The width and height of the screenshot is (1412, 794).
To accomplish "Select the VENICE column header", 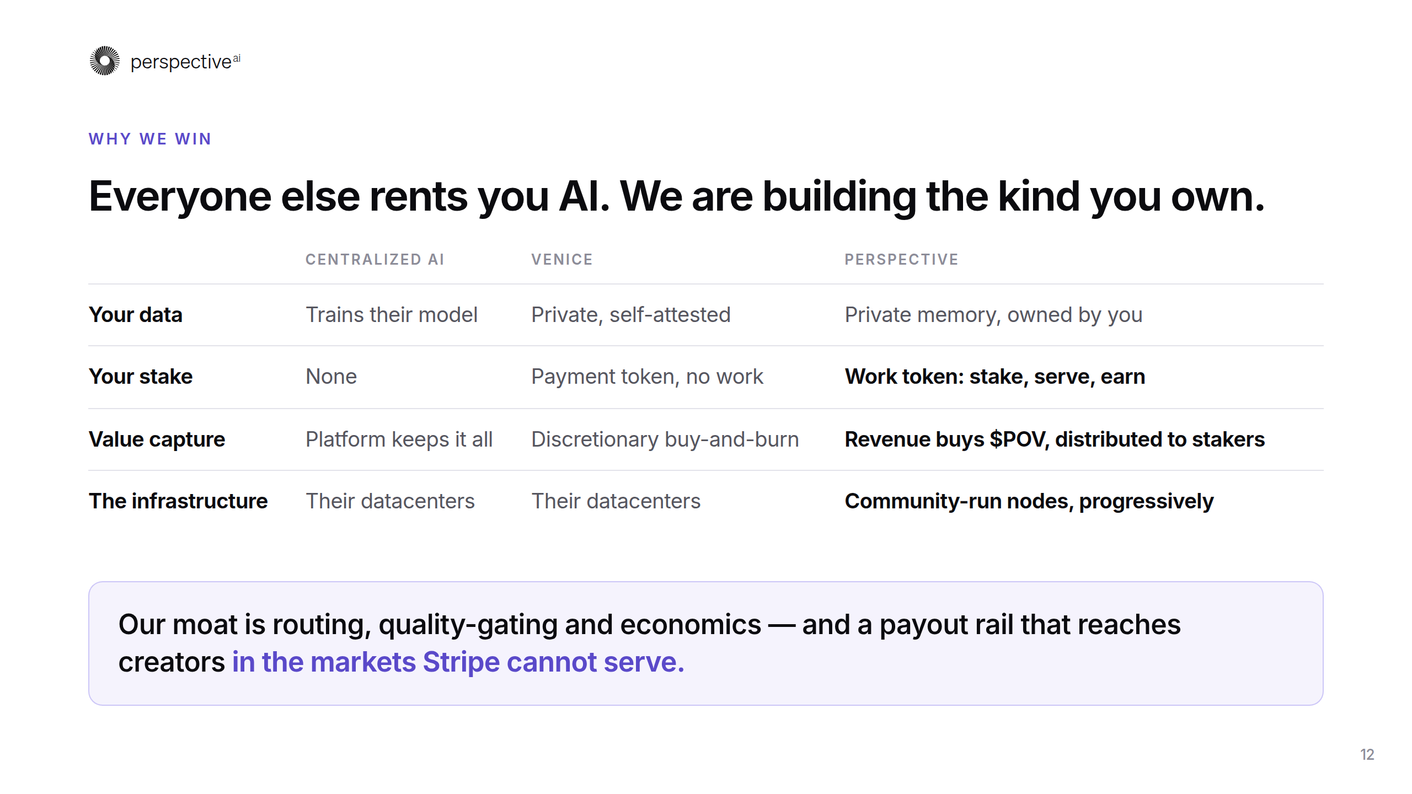I will [x=562, y=259].
